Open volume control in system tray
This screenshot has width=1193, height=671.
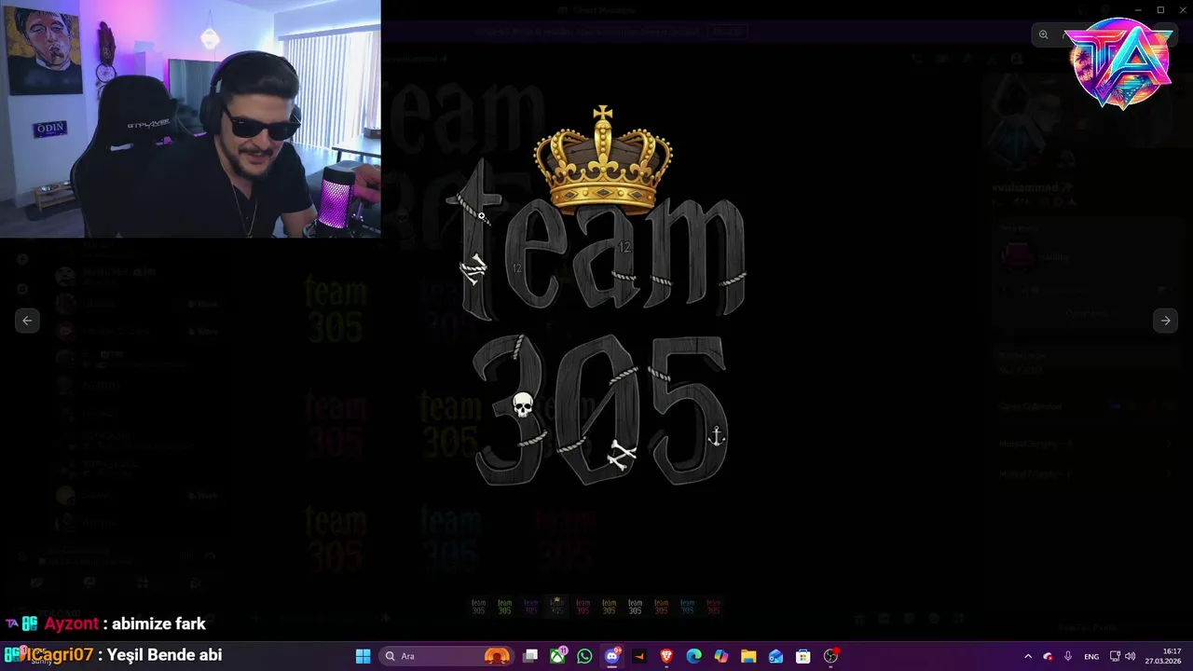(1131, 656)
